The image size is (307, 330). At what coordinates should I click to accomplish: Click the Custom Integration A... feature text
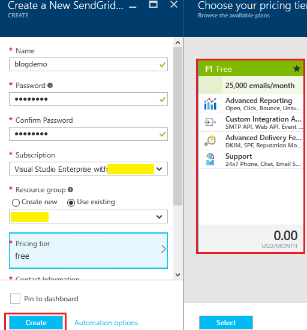coord(263,119)
